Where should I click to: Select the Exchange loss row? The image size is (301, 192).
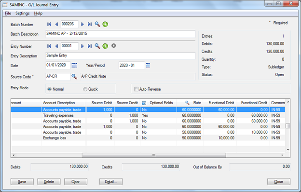pyautogui.click(x=148, y=138)
